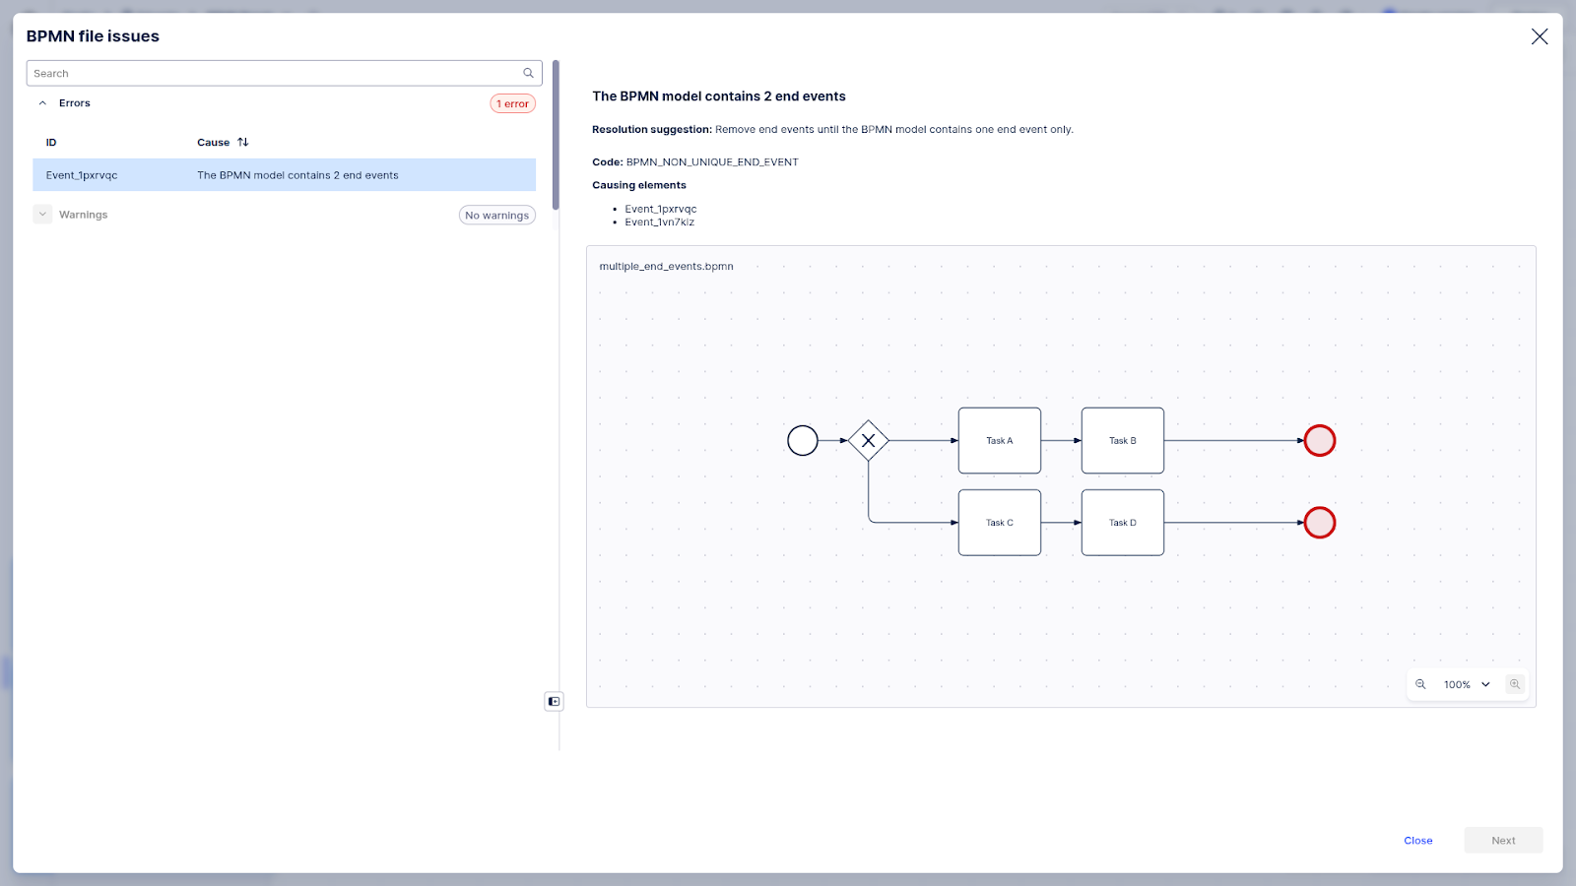
Task: Toggle the side panel collapse icon
Action: click(x=554, y=701)
